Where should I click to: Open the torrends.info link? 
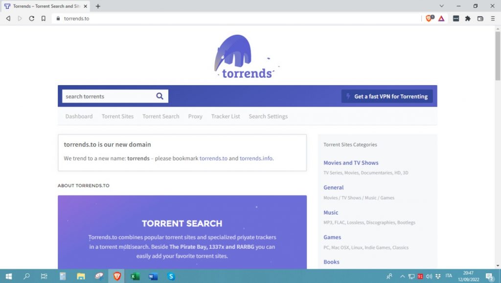pyautogui.click(x=256, y=158)
